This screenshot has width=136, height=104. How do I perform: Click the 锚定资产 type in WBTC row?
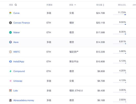[74, 52]
